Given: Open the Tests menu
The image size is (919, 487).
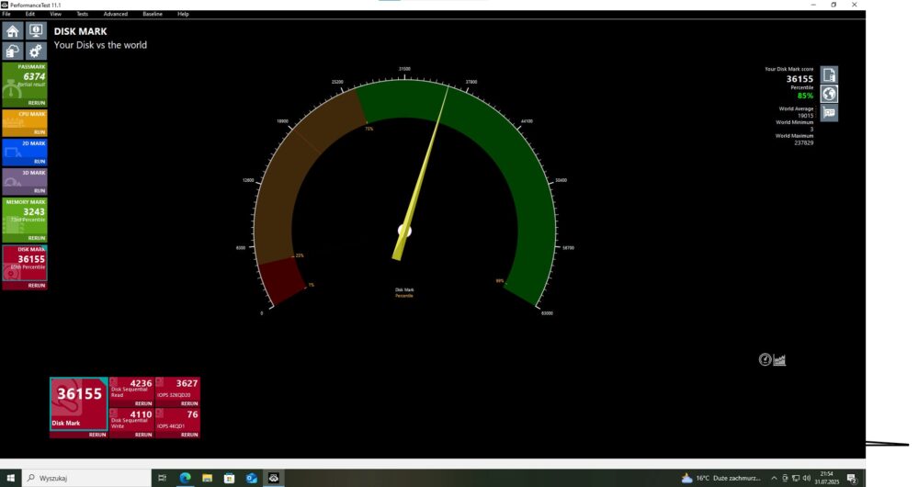Looking at the screenshot, I should coord(83,14).
